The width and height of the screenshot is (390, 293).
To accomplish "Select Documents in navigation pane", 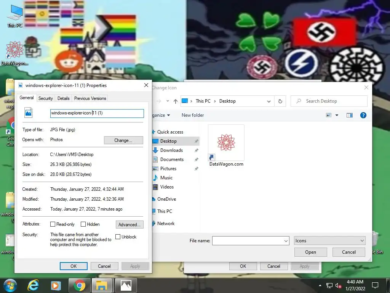I will 172,159.
